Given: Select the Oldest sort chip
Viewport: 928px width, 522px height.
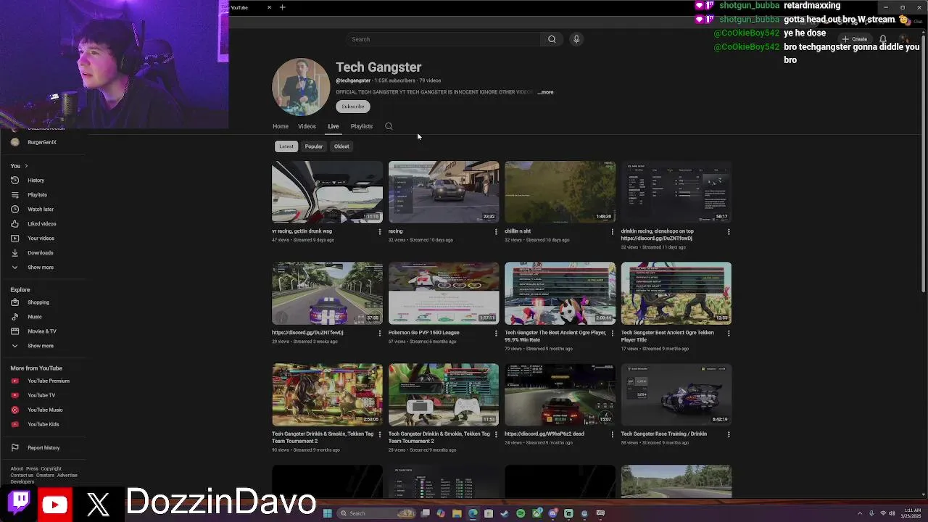Looking at the screenshot, I should [341, 146].
